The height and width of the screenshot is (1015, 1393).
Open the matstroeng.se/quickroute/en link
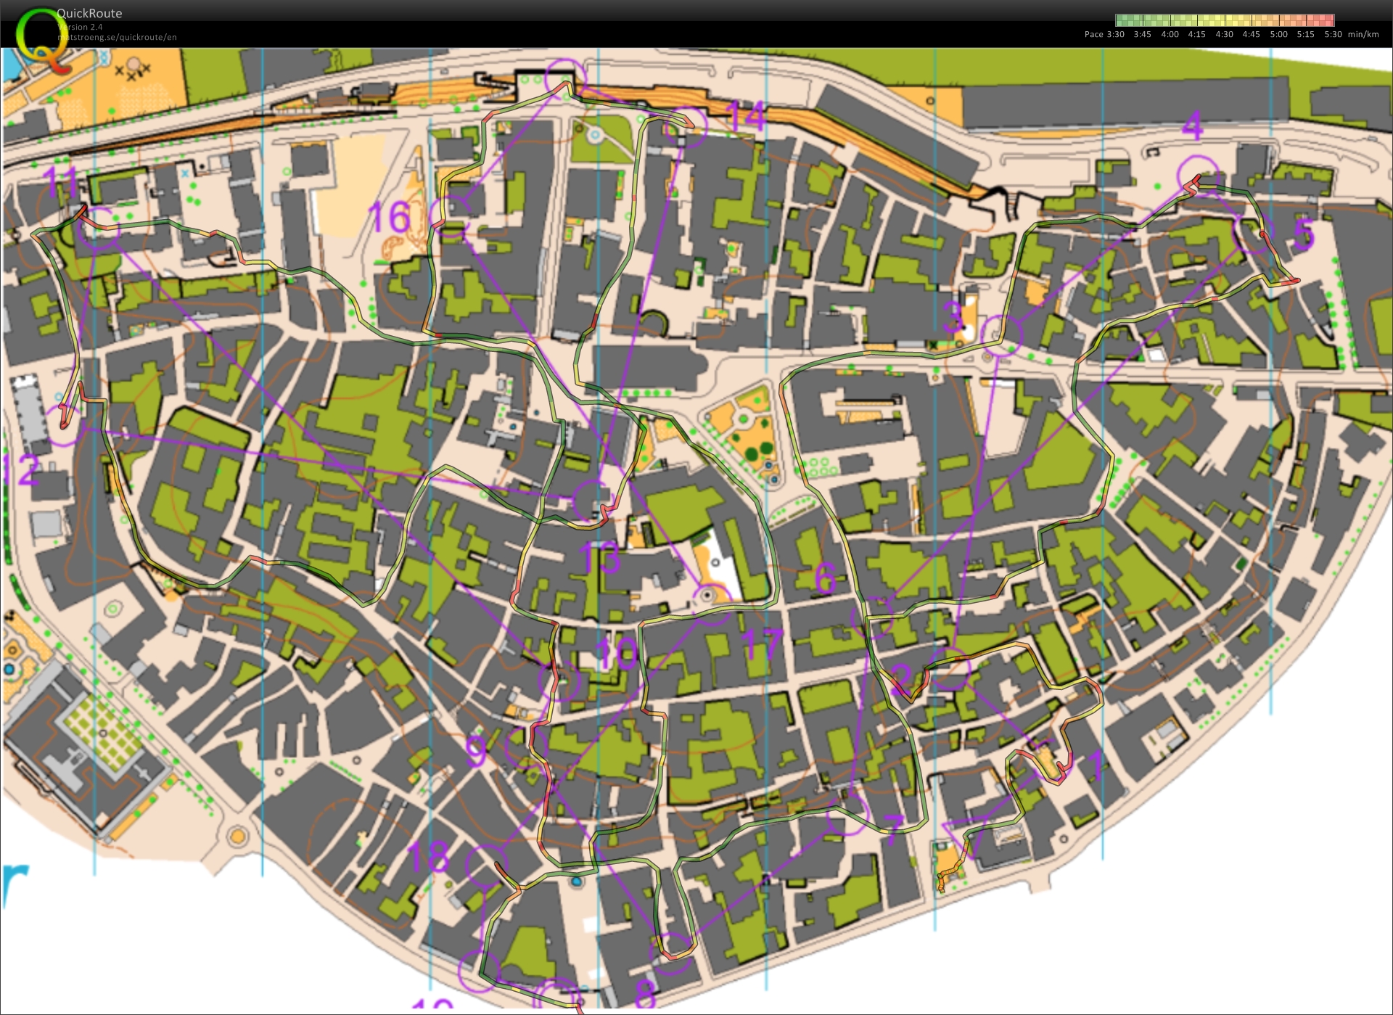[x=117, y=37]
